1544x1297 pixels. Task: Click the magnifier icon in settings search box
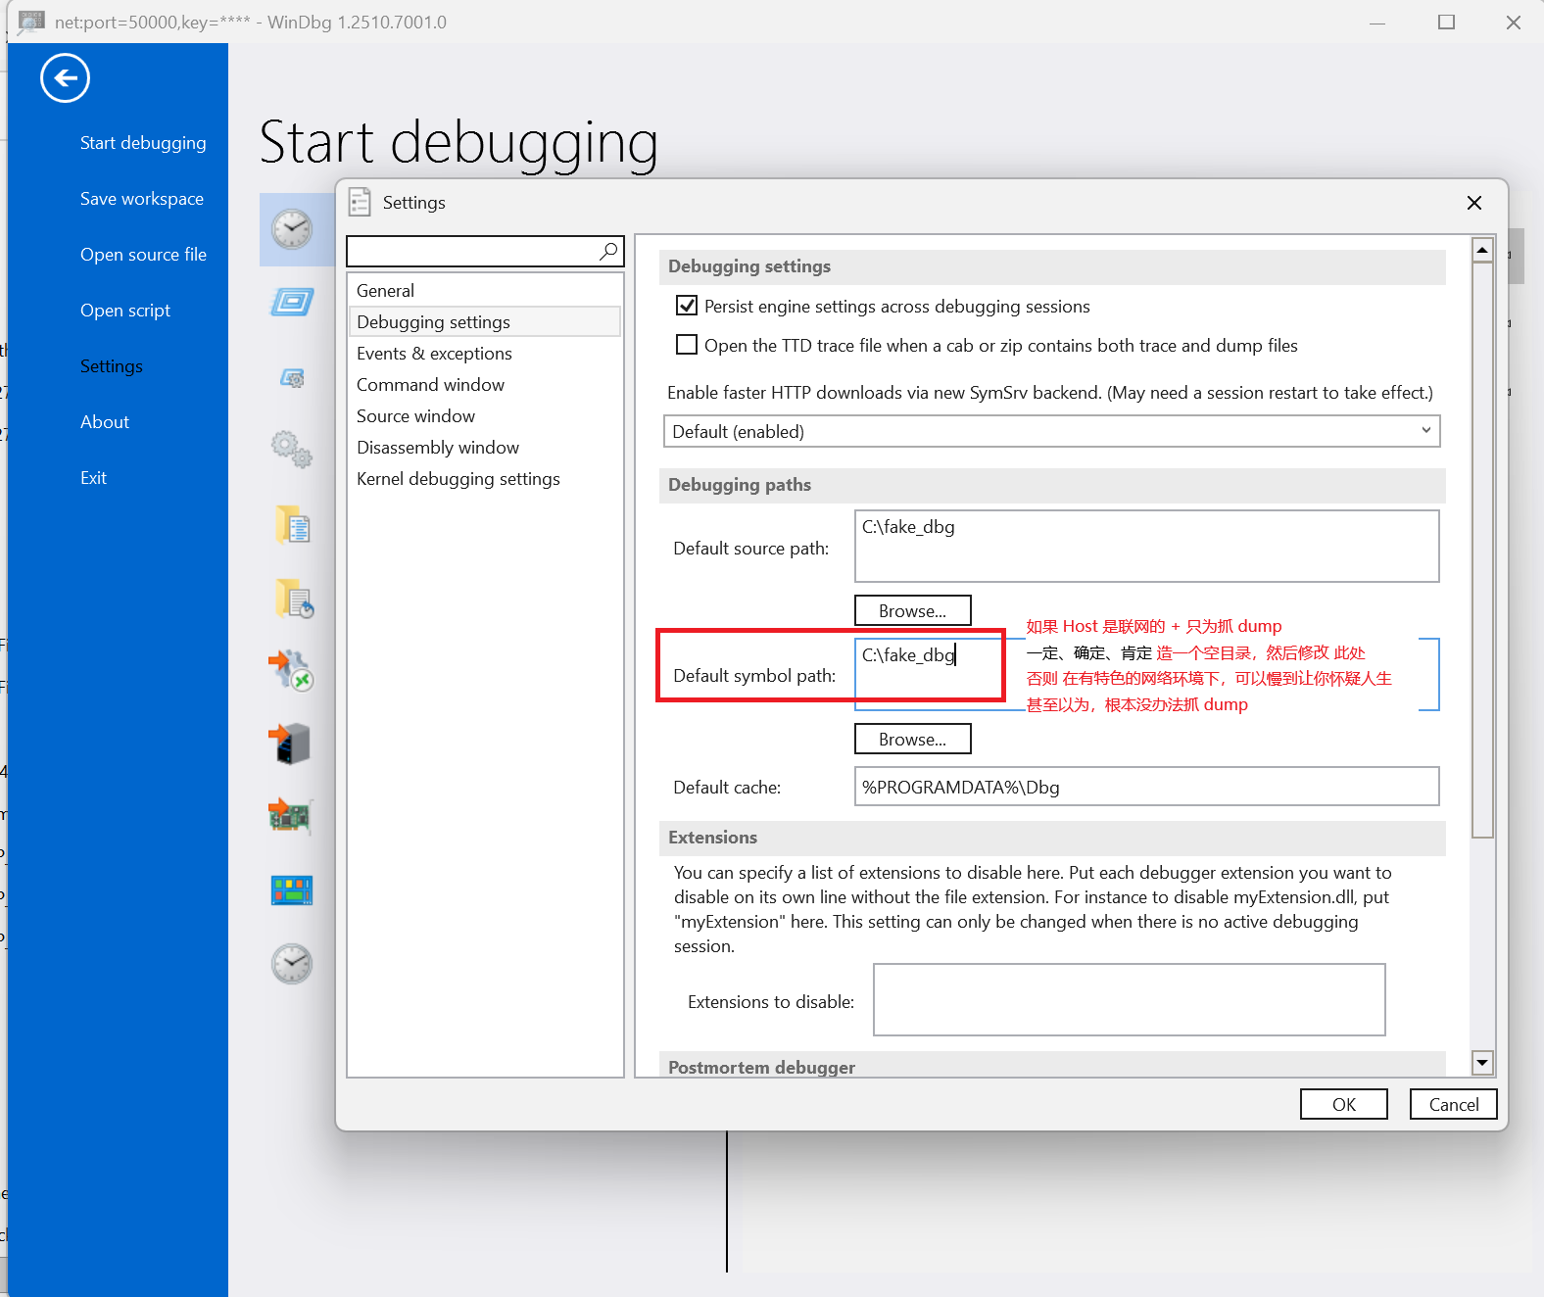pyautogui.click(x=609, y=252)
